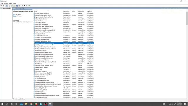Select Autodesk Access Service Host row
The width and height of the screenshot is (188, 106).
pyautogui.click(x=64, y=38)
